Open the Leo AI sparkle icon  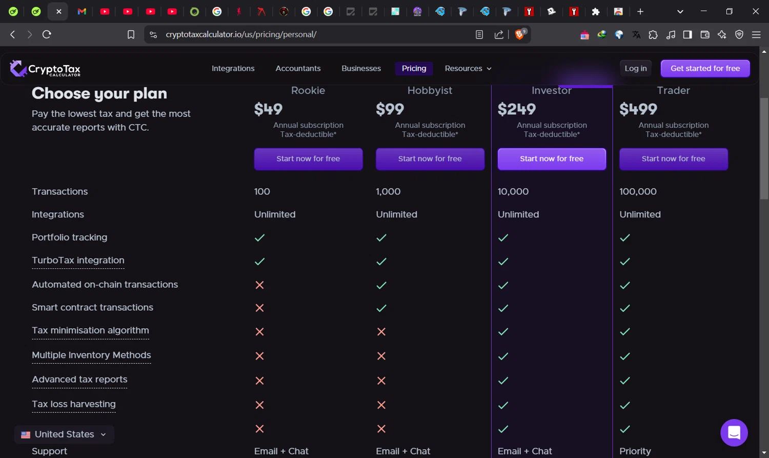click(x=722, y=34)
